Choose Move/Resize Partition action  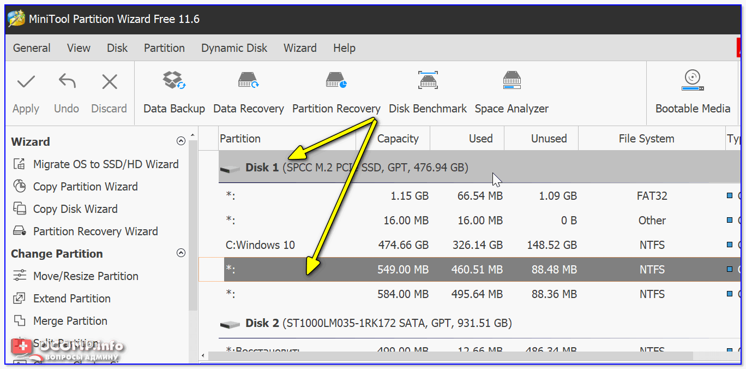coord(86,276)
